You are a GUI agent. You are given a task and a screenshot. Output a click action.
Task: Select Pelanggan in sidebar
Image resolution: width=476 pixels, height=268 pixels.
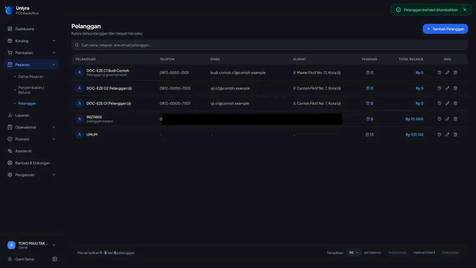tap(27, 103)
